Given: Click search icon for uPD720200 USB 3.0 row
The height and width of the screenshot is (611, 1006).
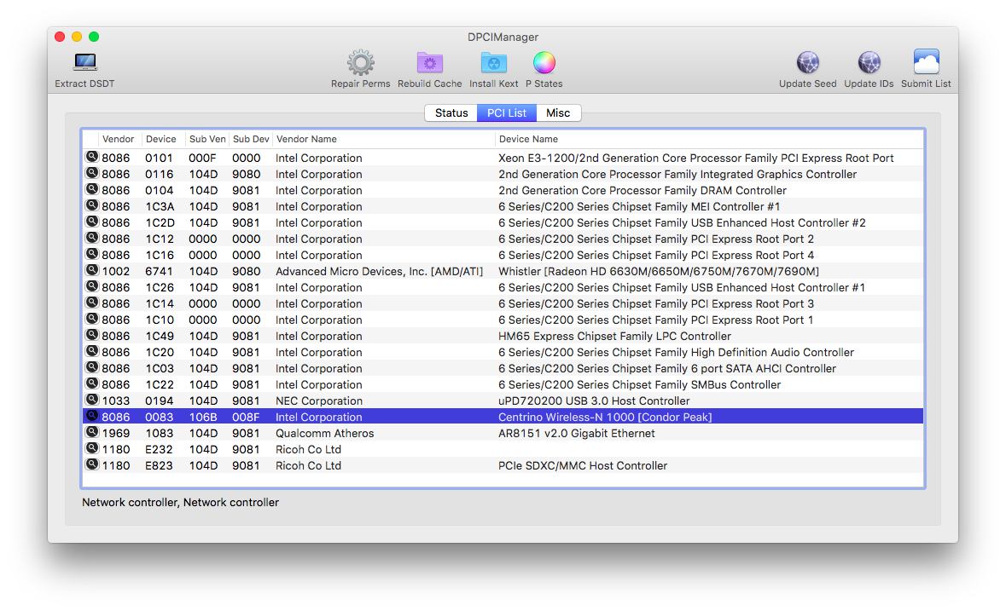Looking at the screenshot, I should pos(92,400).
